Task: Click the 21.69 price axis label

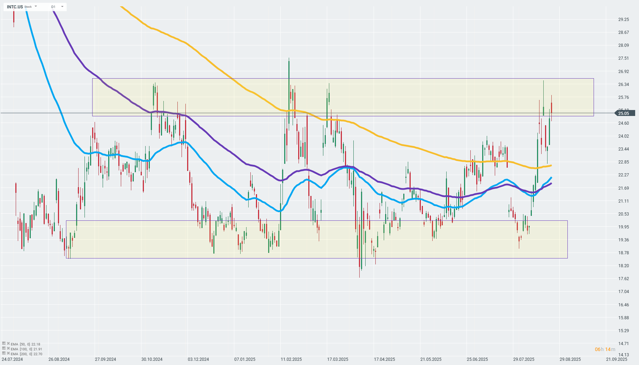Action: [624, 188]
